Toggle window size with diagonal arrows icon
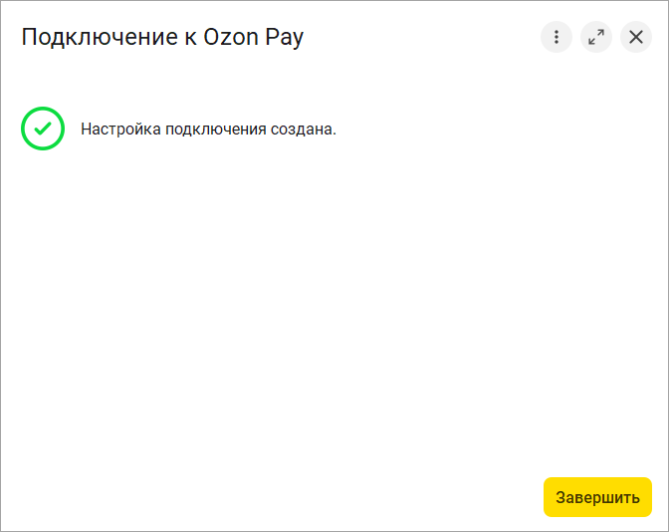The image size is (669, 532). (596, 37)
